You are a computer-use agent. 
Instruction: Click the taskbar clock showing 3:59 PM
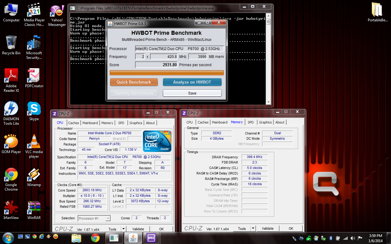pyautogui.click(x=375, y=238)
